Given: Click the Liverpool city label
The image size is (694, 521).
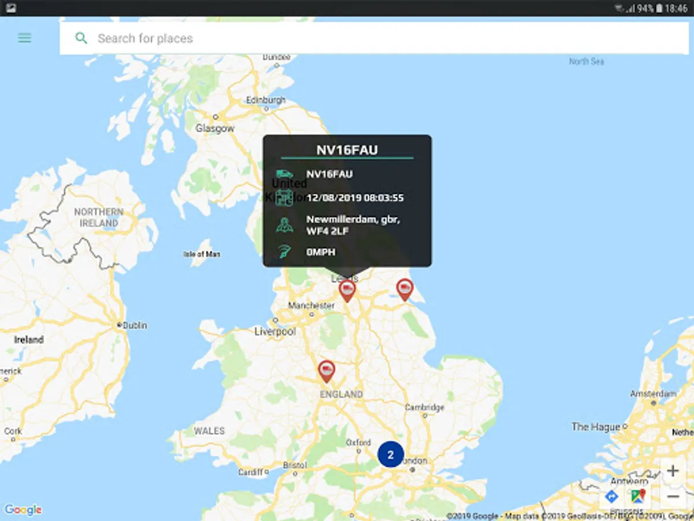Looking at the screenshot, I should (275, 332).
